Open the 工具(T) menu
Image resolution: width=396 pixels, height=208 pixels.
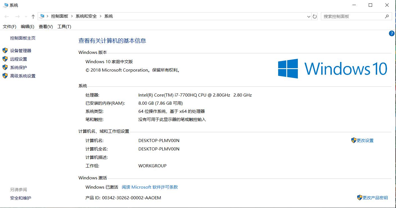pyautogui.click(x=64, y=26)
